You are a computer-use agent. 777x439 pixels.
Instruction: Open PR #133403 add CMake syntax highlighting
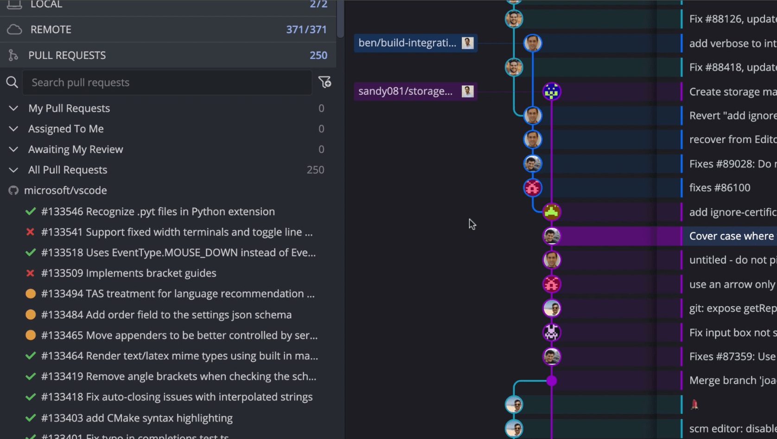[137, 418]
